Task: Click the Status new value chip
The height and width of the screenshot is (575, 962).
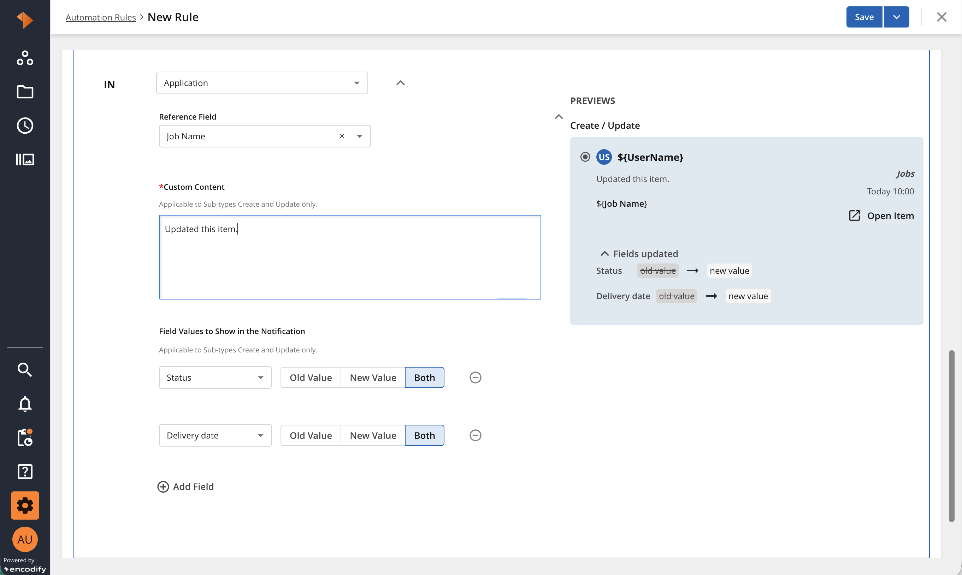Action: pyautogui.click(x=729, y=271)
